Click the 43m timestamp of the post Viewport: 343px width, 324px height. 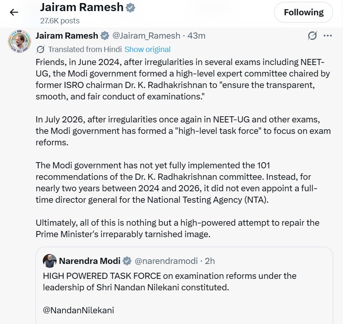coord(196,36)
